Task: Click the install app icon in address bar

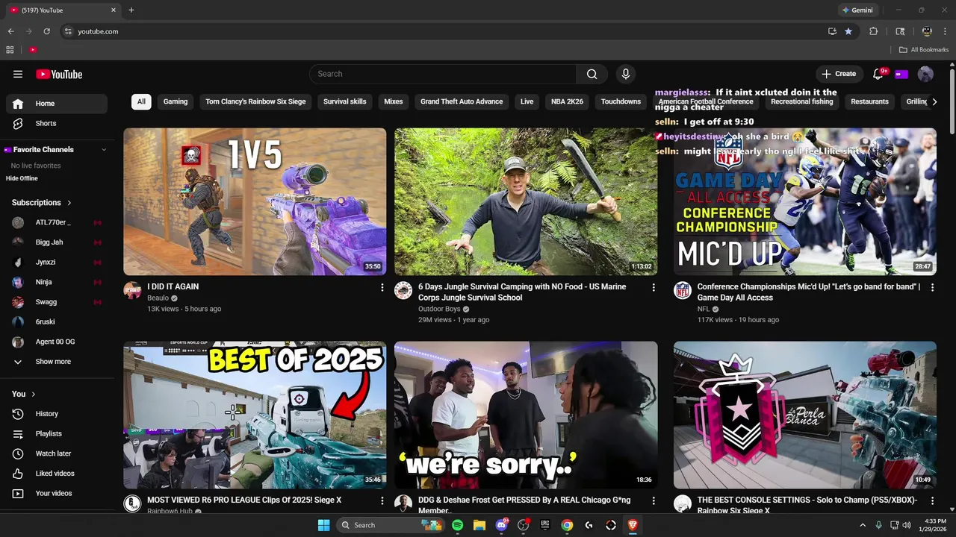Action: (832, 31)
